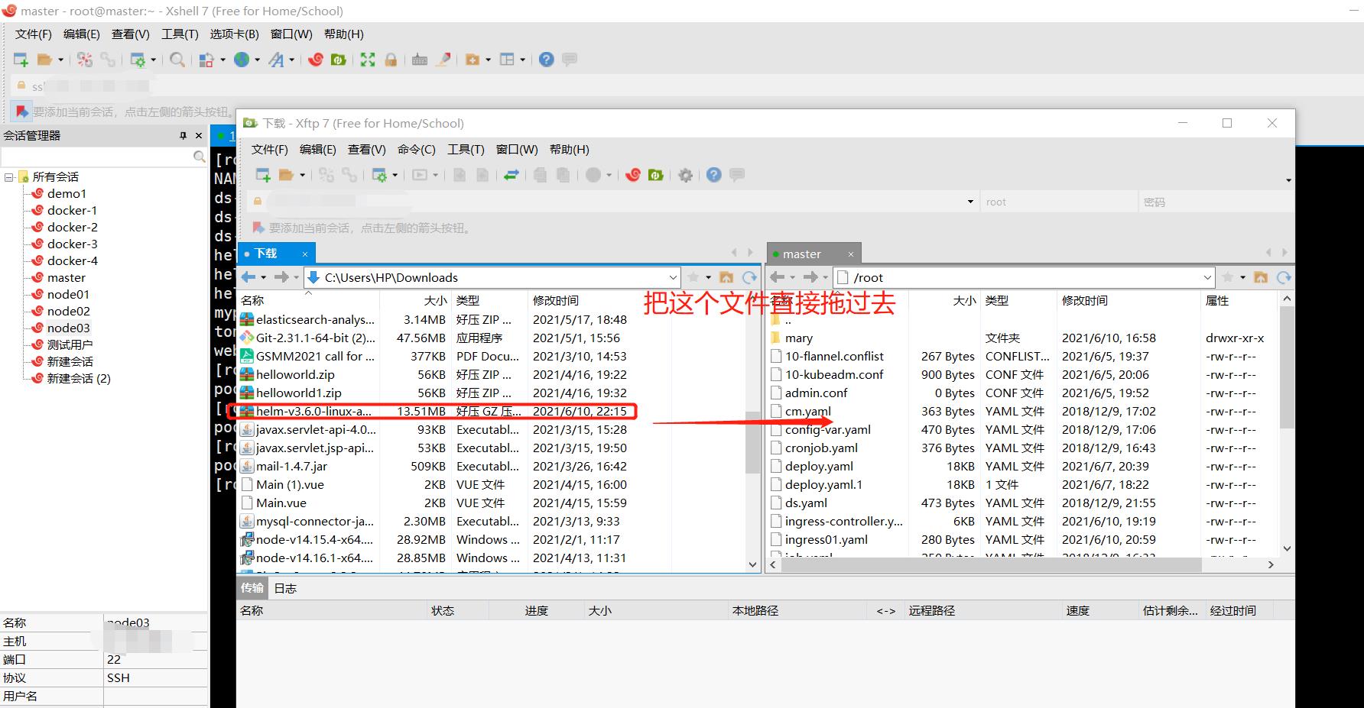Image resolution: width=1364 pixels, height=708 pixels.
Task: Click remote pane horizontal scrollbar
Action: [990, 564]
